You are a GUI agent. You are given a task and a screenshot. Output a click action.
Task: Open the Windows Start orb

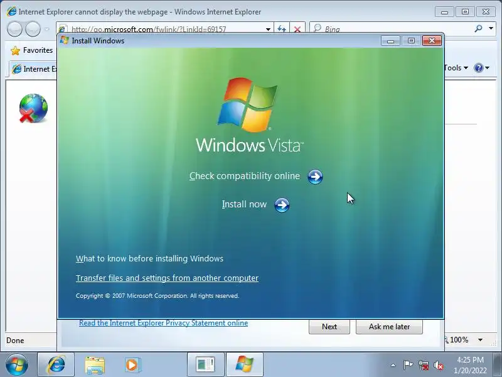pyautogui.click(x=17, y=364)
